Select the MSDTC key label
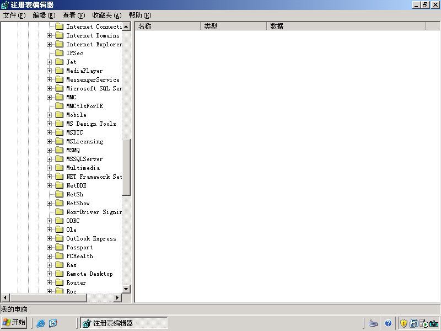This screenshot has height=331, width=441. click(74, 132)
